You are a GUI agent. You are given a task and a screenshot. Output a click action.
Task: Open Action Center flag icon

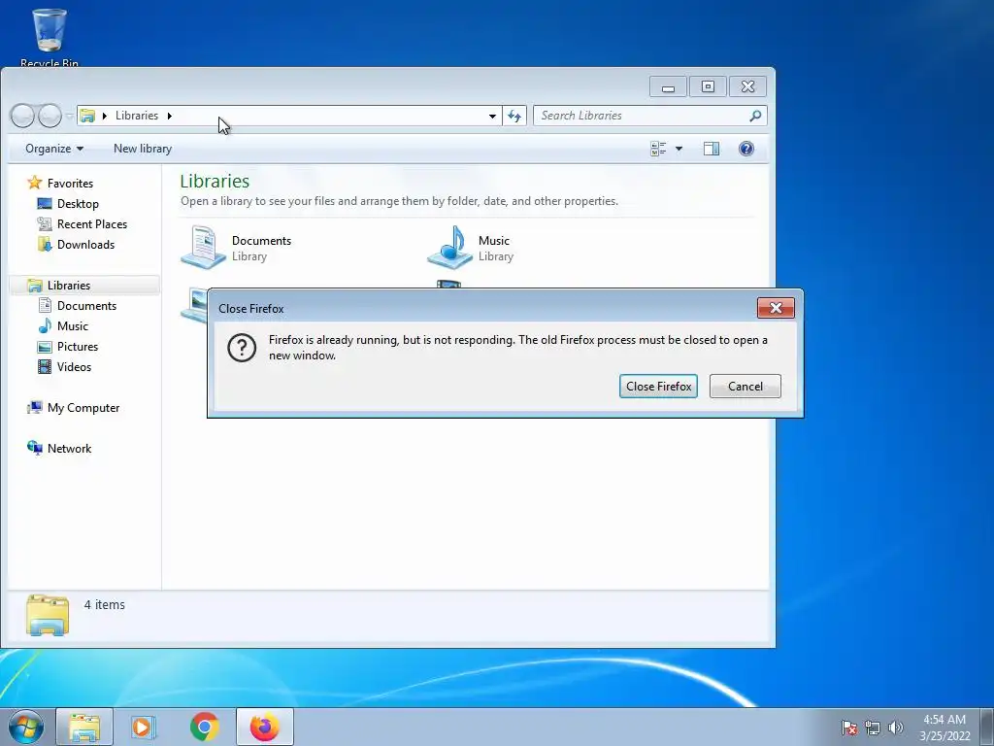pos(848,728)
